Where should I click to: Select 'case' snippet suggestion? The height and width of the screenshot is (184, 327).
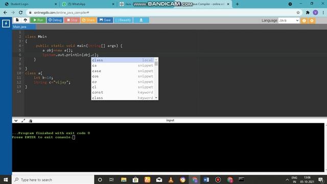pos(123,71)
